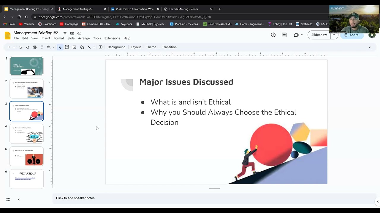The image size is (380, 213).
Task: Click the Share button
Action: coord(351,35)
